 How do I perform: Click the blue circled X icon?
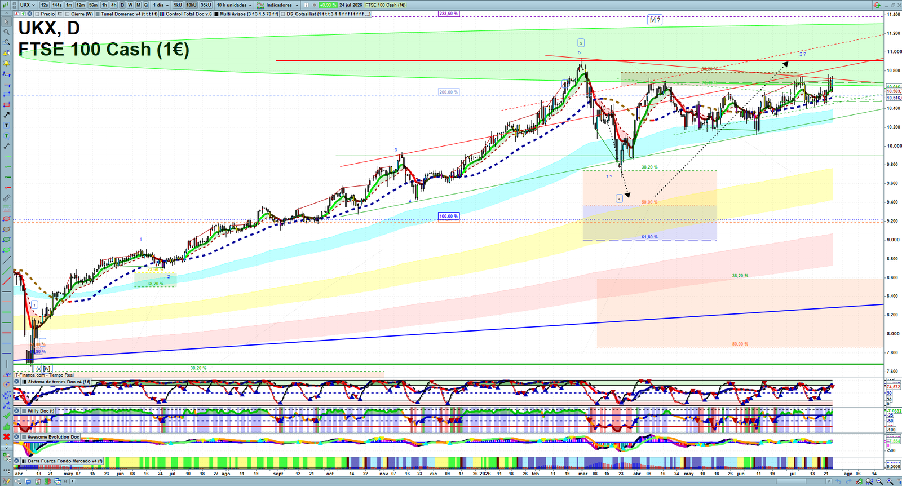click(29, 14)
